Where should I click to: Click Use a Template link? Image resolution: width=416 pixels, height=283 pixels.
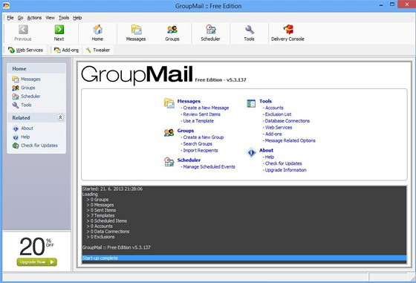[x=198, y=120]
